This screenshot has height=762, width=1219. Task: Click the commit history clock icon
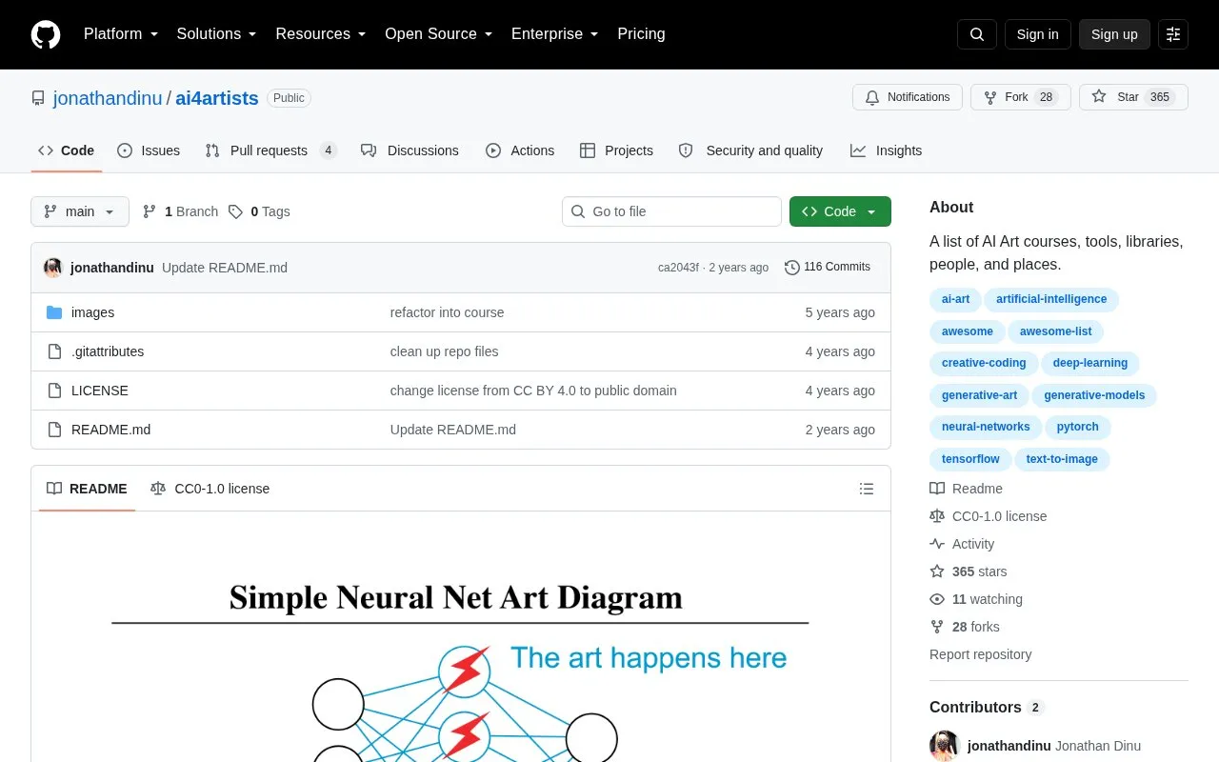pyautogui.click(x=792, y=268)
